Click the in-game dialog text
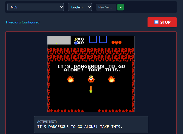The width and height of the screenshot is (183, 134). 91,68
